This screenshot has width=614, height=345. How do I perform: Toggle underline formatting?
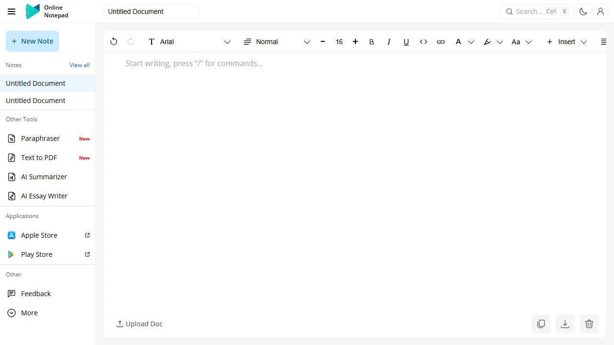[x=406, y=42]
